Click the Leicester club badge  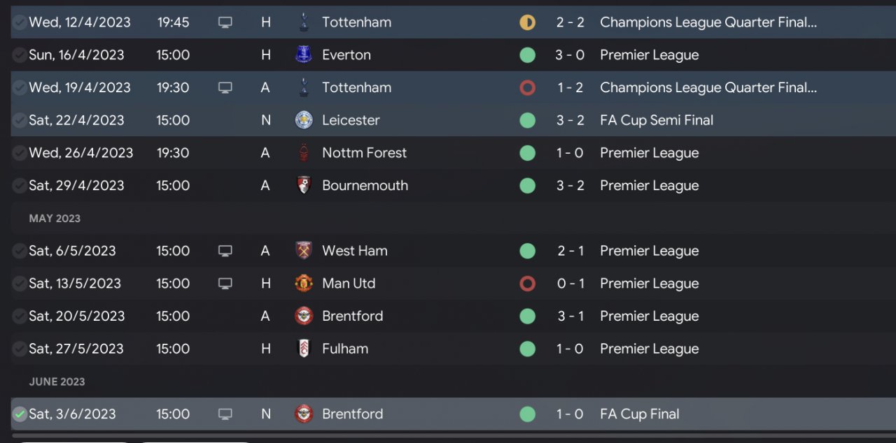(x=303, y=120)
